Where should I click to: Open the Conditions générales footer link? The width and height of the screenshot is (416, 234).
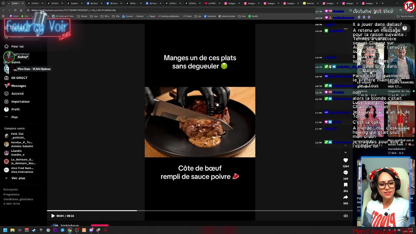[x=18, y=199]
